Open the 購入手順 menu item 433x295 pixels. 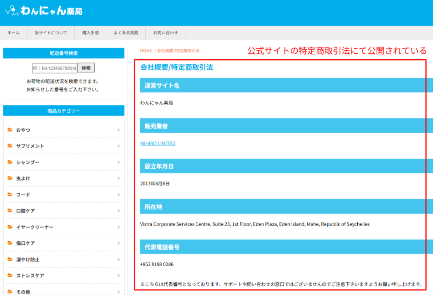pos(90,33)
